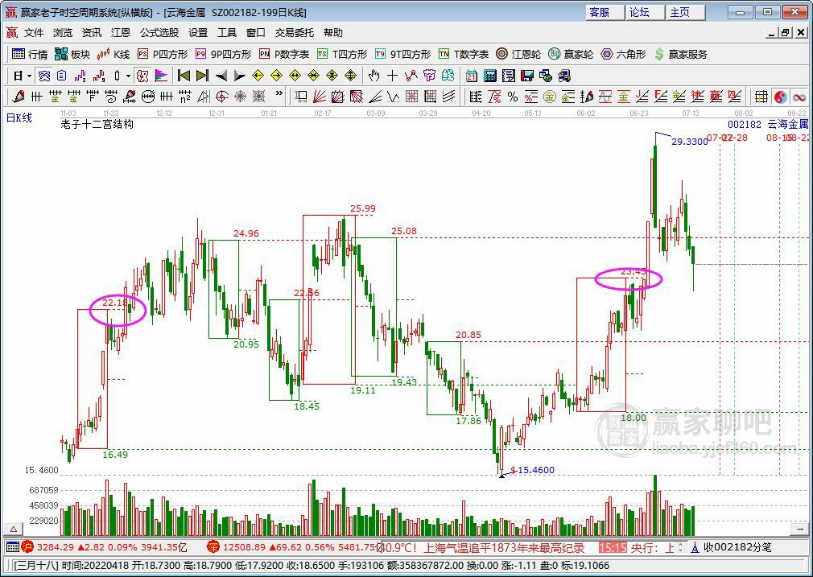This screenshot has height=577, width=813.
Task: Click the yellow diamond right-arrow icon
Action: pos(276,76)
